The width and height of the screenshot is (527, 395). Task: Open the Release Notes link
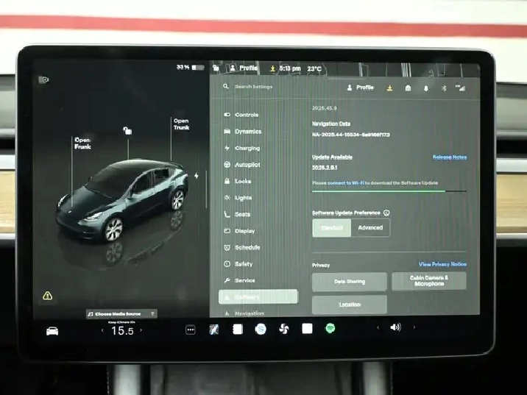[x=449, y=157]
